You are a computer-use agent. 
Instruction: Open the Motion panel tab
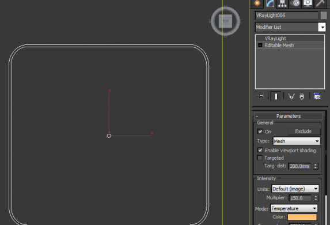(295, 3)
